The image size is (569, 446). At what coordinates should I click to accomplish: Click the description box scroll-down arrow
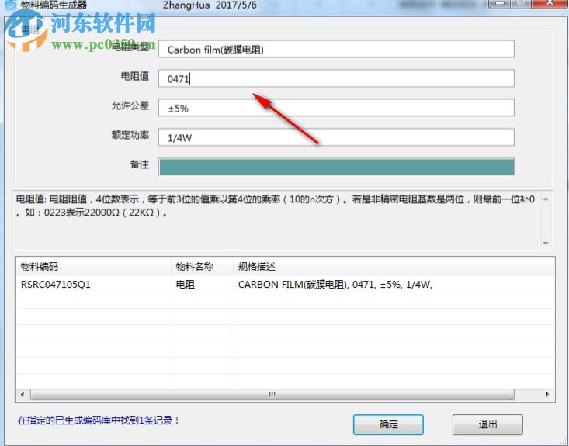pyautogui.click(x=546, y=244)
